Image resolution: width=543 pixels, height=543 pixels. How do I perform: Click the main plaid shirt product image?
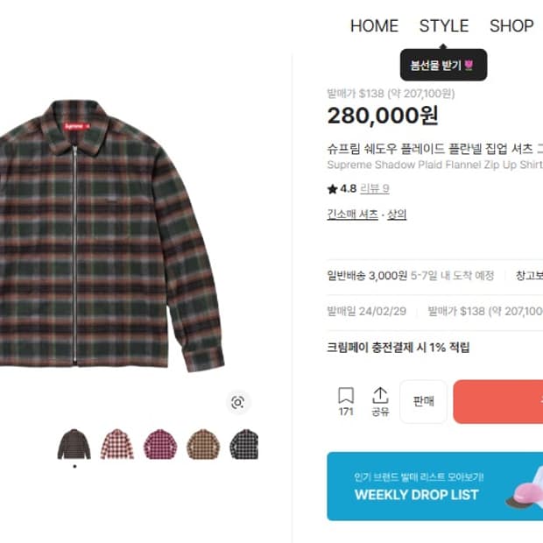click(x=111, y=236)
